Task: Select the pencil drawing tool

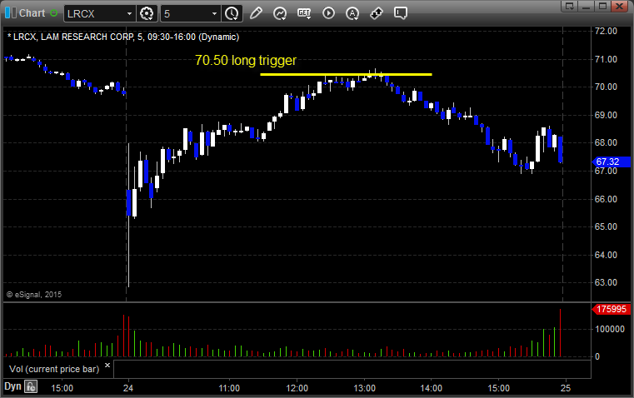Action: pyautogui.click(x=256, y=13)
